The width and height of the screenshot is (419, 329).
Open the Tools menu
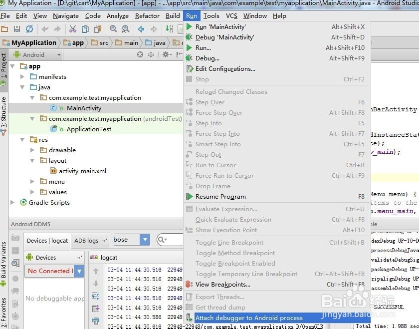pos(211,16)
